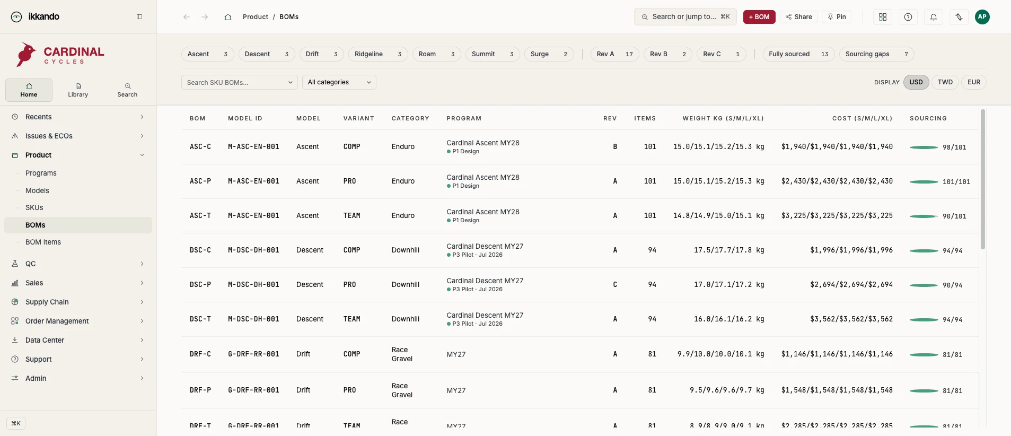Click the command-K shortcut badge

pos(16,423)
